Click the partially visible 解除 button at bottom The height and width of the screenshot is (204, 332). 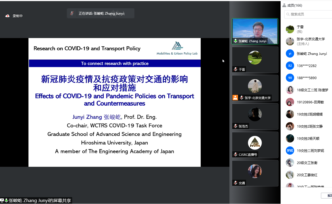[x=327, y=195]
